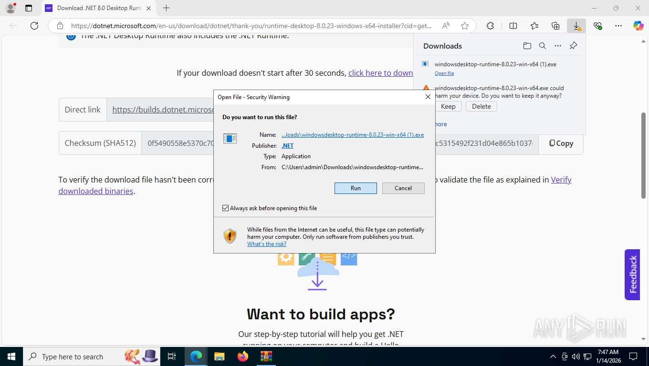The image size is (649, 366).
Task: Close the Security Warning dialog
Action: [x=428, y=97]
